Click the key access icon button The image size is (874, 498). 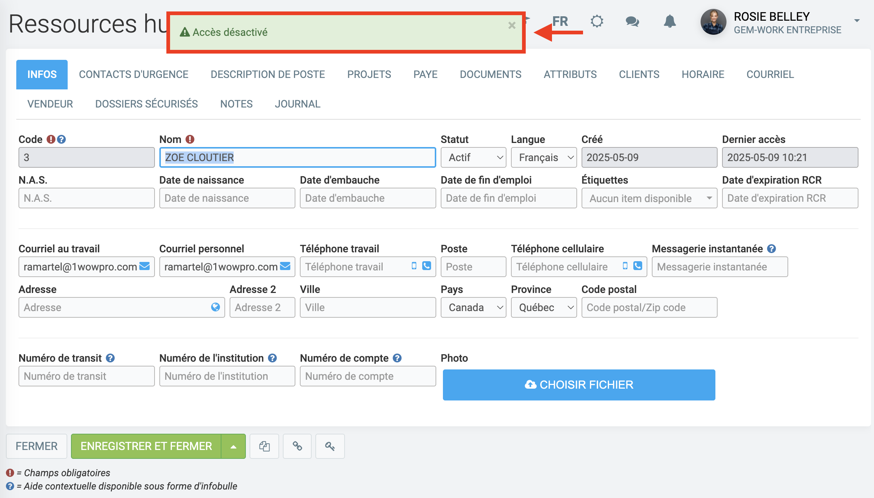(x=330, y=446)
